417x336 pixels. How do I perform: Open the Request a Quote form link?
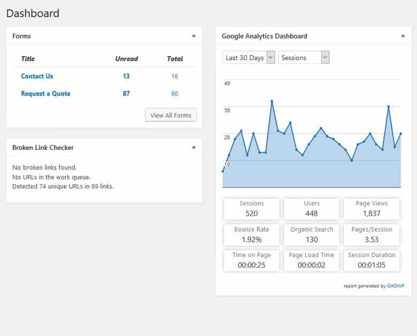tap(46, 94)
